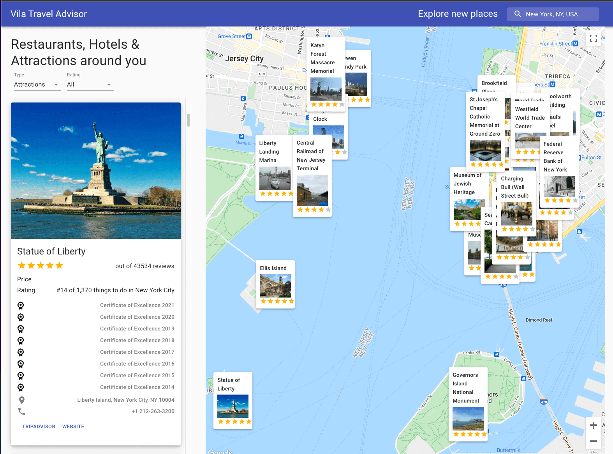Select St Joseph's Chapel Catholic Memorial card
The width and height of the screenshot is (613, 454).
485,132
